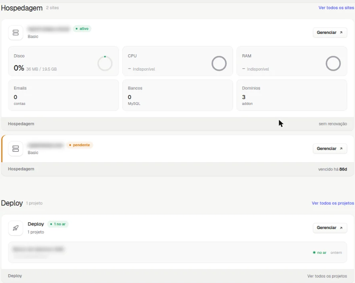Viewport: 355px width, 283px height.
Task: Open Gerenciar for the pendente hosting site
Action: coord(330,148)
